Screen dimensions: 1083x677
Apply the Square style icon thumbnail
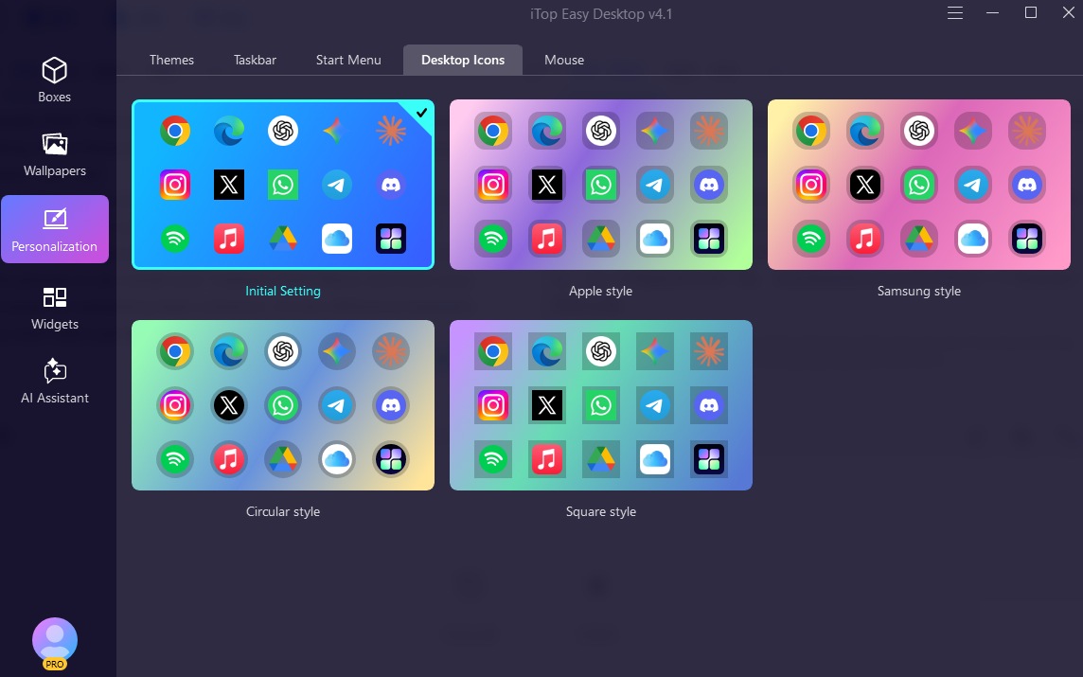coord(600,405)
